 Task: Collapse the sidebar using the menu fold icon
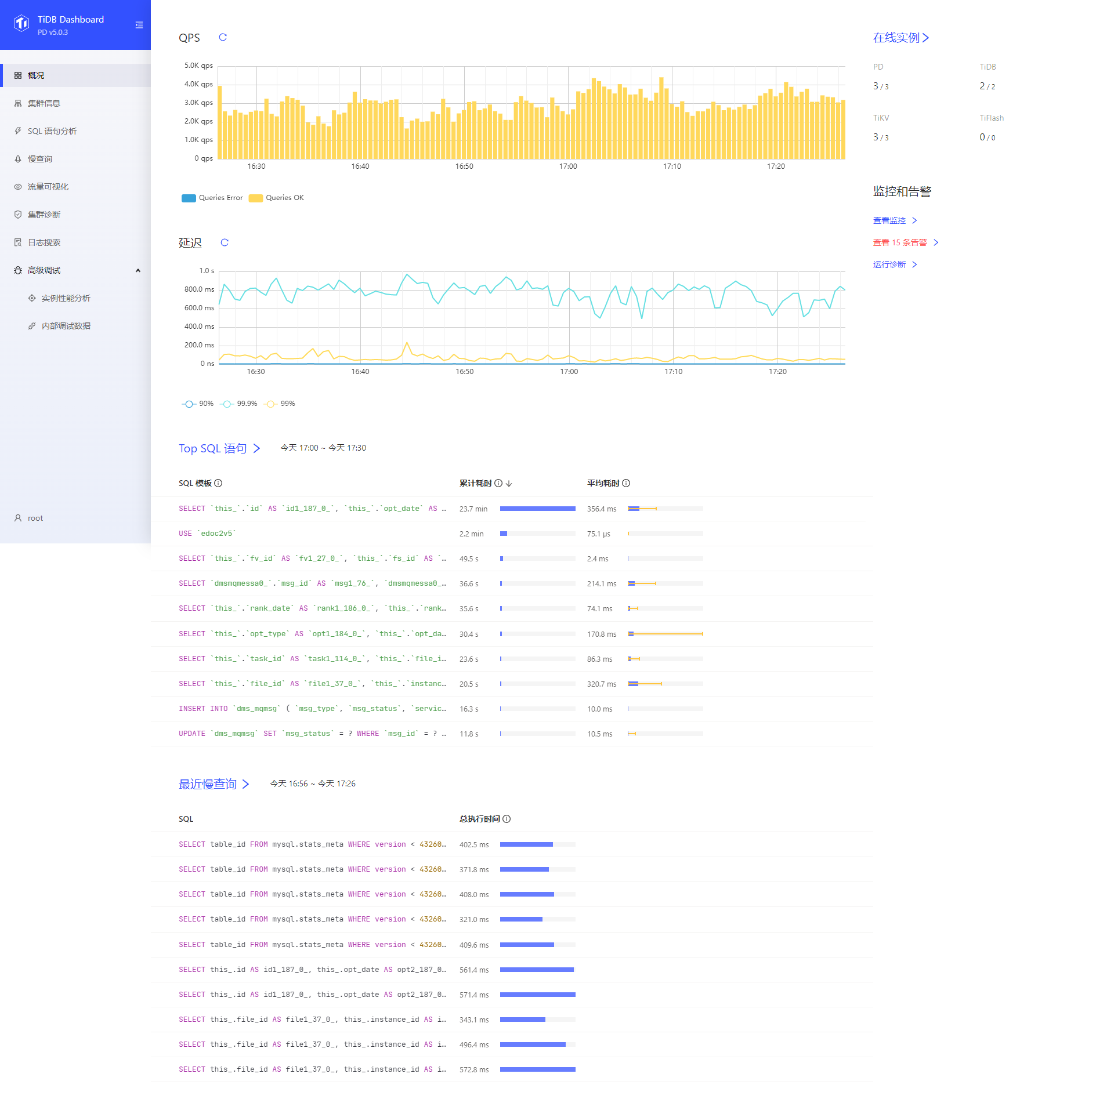coord(139,25)
